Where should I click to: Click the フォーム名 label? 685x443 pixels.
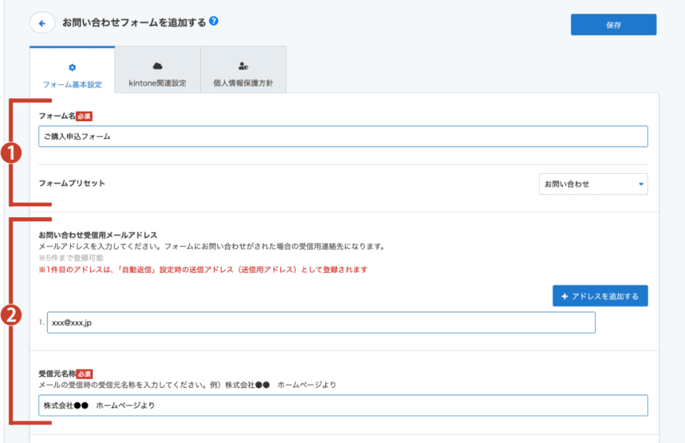click(57, 116)
